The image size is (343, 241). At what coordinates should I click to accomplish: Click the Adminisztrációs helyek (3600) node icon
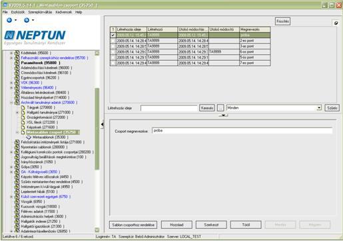[17, 216]
